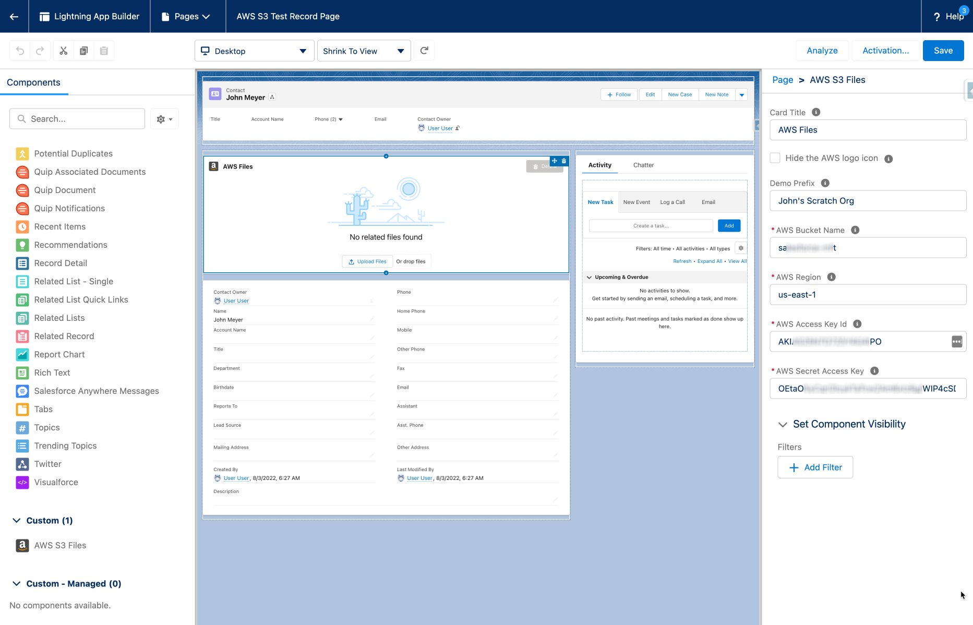The width and height of the screenshot is (973, 625).
Task: Collapse the Custom (1) section
Action: 17,521
